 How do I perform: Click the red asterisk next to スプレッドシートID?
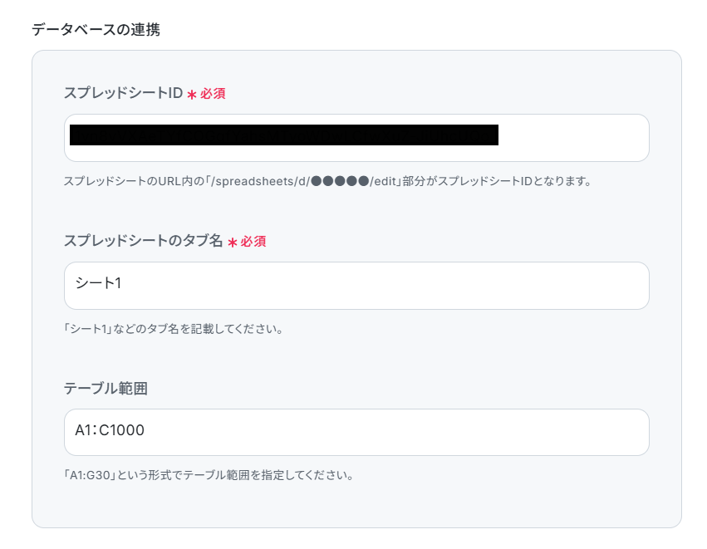coord(192,95)
